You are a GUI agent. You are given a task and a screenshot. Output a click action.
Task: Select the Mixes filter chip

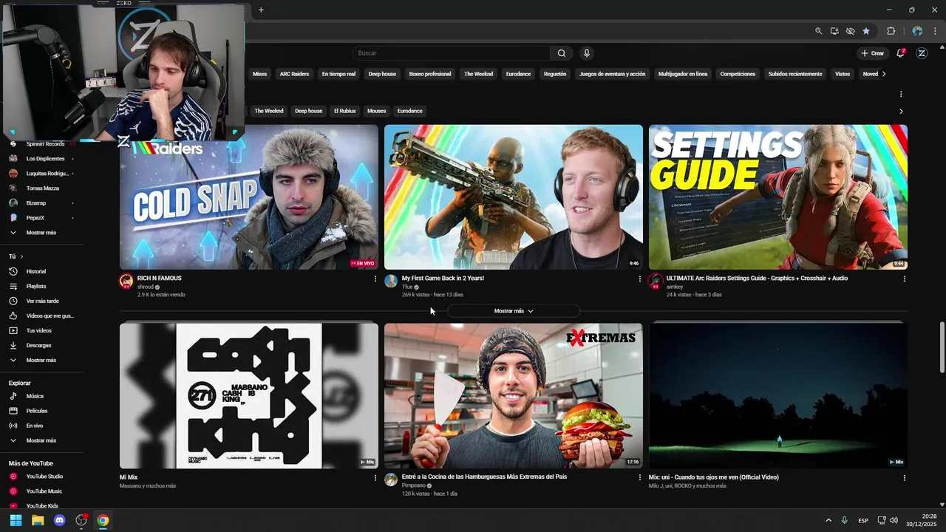coord(259,74)
